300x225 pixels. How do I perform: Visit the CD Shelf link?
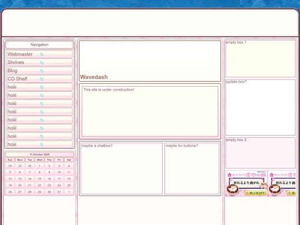[39, 79]
